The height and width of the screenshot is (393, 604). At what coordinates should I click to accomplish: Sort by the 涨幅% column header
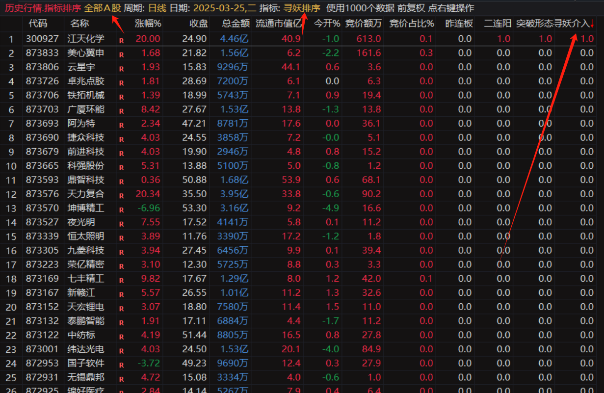148,24
